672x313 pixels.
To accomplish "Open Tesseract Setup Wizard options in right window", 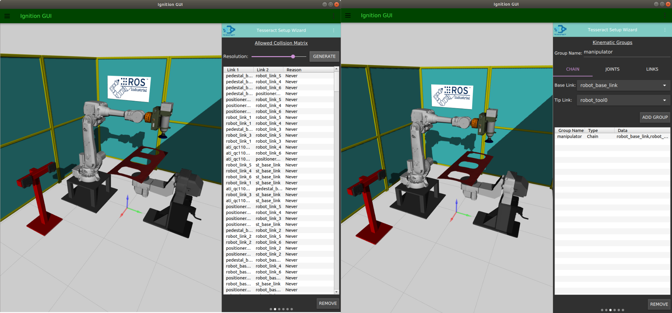I will 665,30.
